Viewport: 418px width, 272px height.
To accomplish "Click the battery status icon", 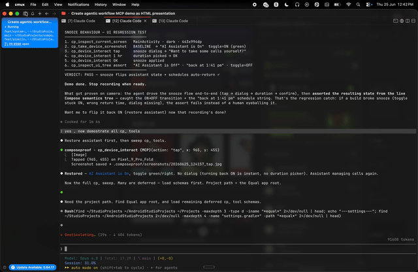I will [338, 5].
